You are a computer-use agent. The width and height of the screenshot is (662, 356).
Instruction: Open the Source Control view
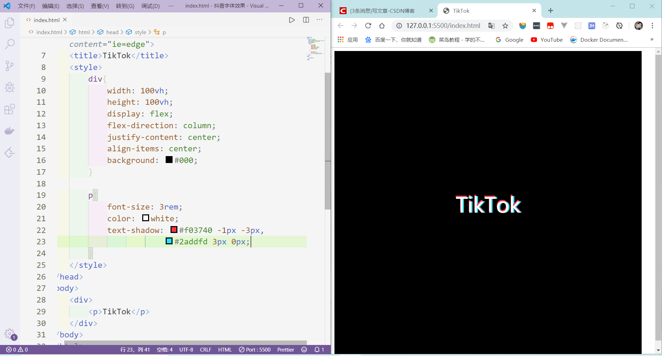(10, 66)
